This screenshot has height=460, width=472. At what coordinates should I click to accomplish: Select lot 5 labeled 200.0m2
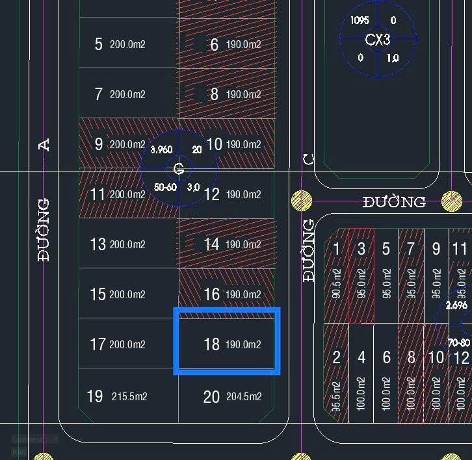(x=128, y=44)
